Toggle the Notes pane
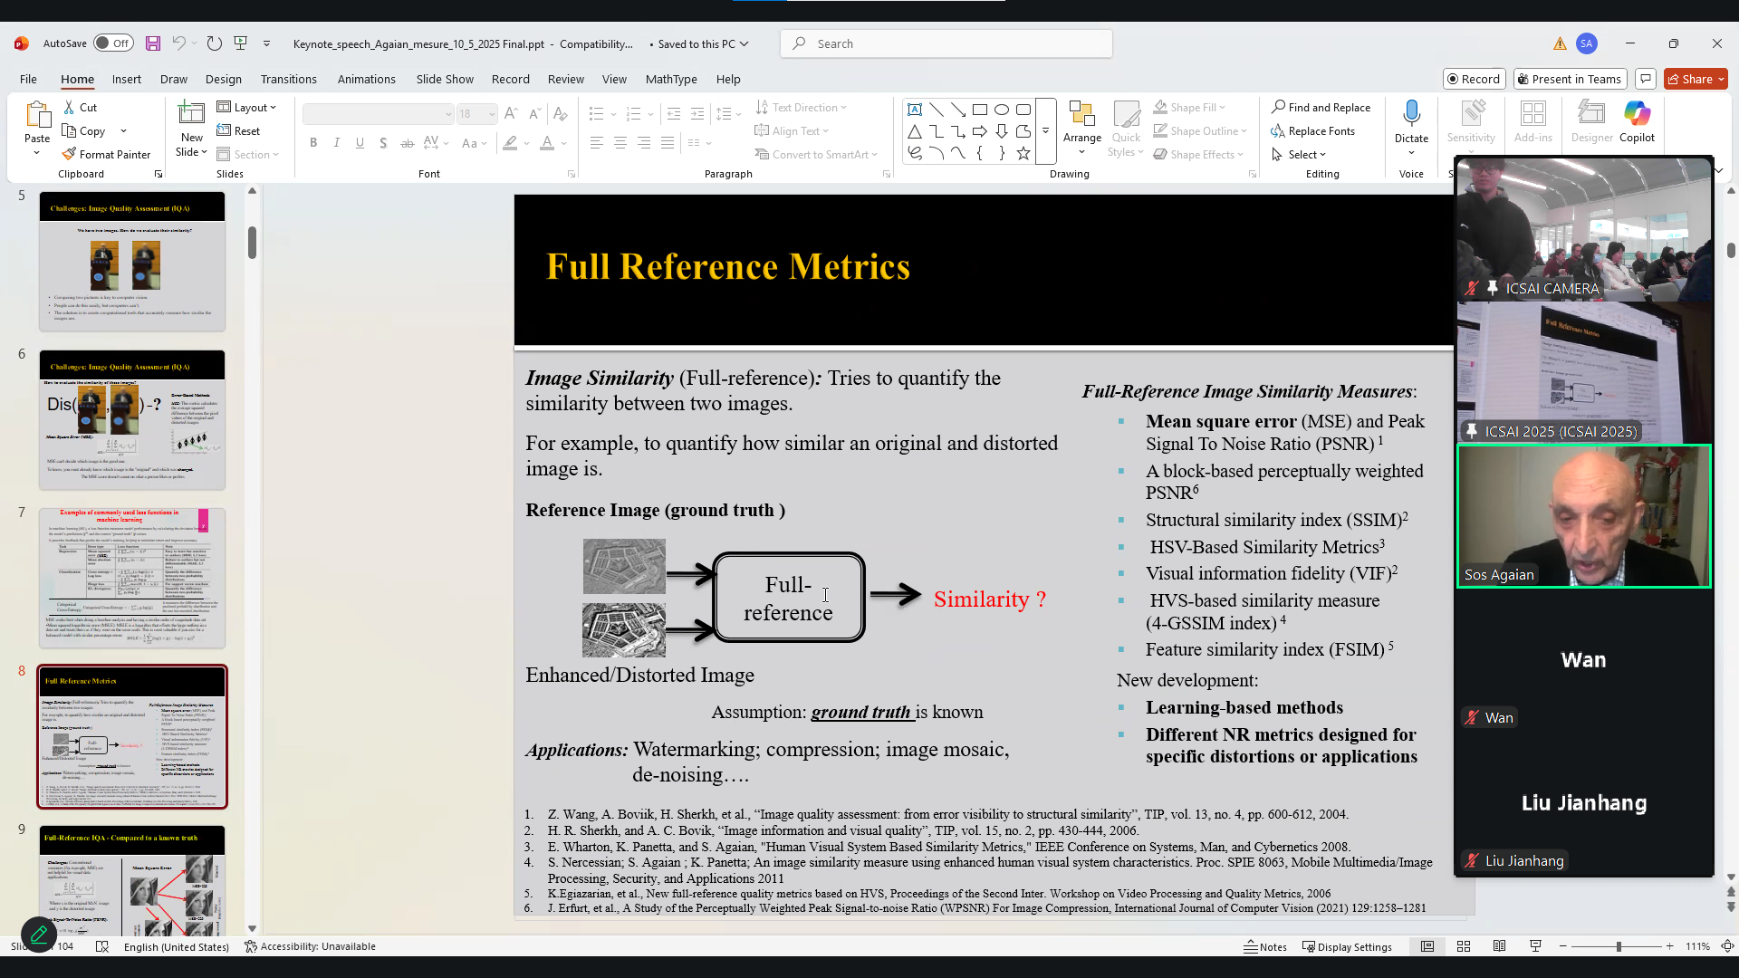This screenshot has width=1739, height=978. click(1265, 946)
